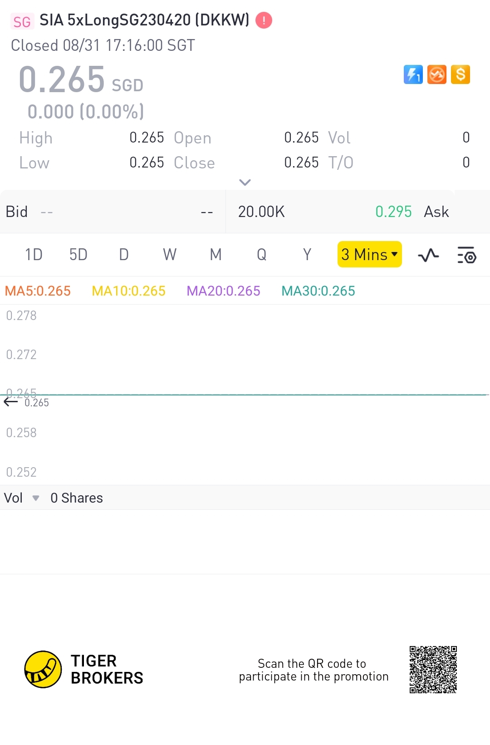
Task: Open the chart indicator waveform icon
Action: 428,255
